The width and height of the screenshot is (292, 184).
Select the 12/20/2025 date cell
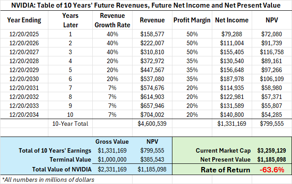point(25,34)
